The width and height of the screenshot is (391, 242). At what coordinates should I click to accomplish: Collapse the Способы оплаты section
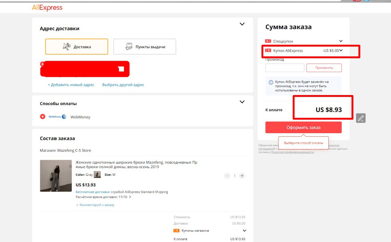(242, 102)
